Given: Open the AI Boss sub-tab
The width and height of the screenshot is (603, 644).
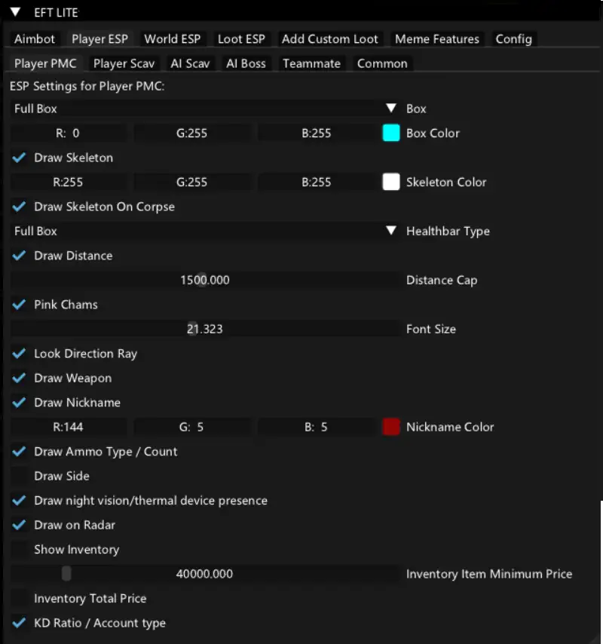Looking at the screenshot, I should point(246,63).
